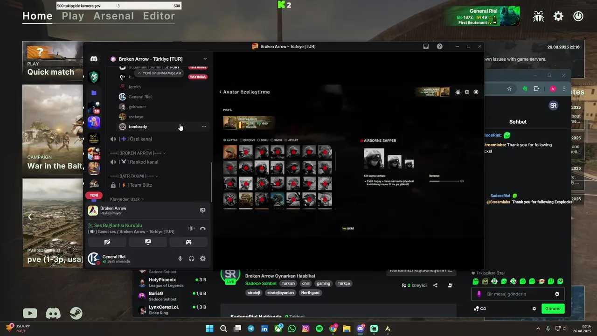This screenshot has width=597, height=336.
Task: Open emoji picker in Kick chat box
Action: point(557,294)
